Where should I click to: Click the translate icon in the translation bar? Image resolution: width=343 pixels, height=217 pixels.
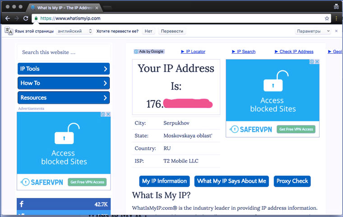pos(9,31)
